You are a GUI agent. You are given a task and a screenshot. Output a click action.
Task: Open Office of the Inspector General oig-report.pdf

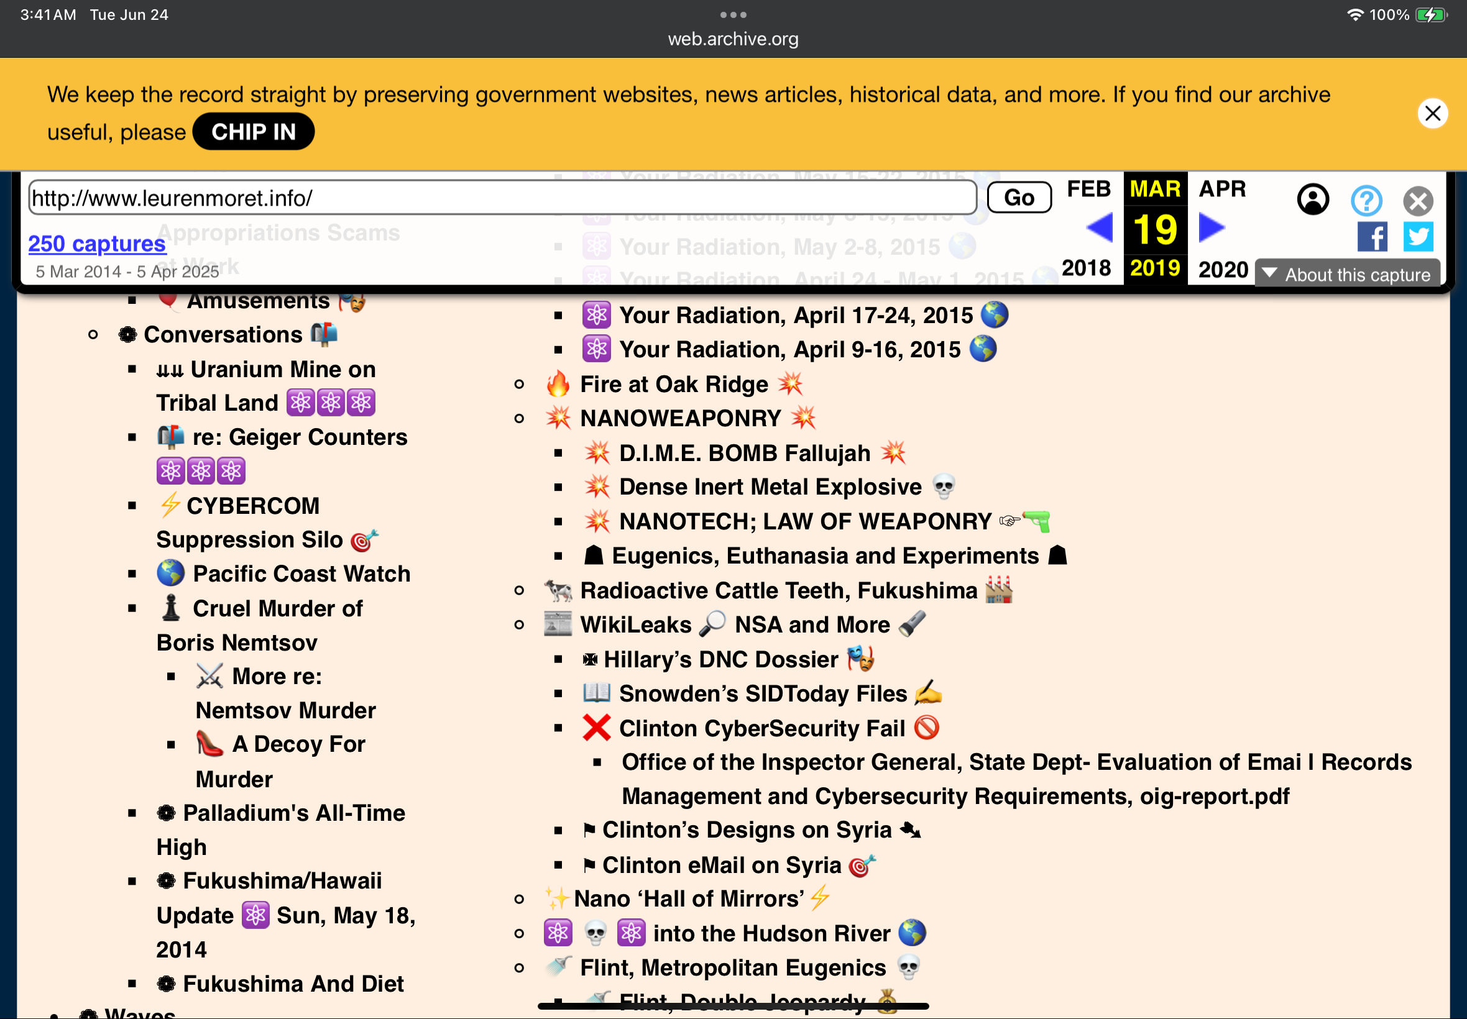(x=1017, y=779)
